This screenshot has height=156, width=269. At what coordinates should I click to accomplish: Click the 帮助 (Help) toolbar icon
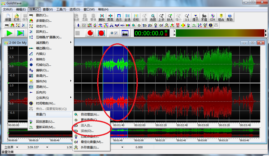coord(229,17)
